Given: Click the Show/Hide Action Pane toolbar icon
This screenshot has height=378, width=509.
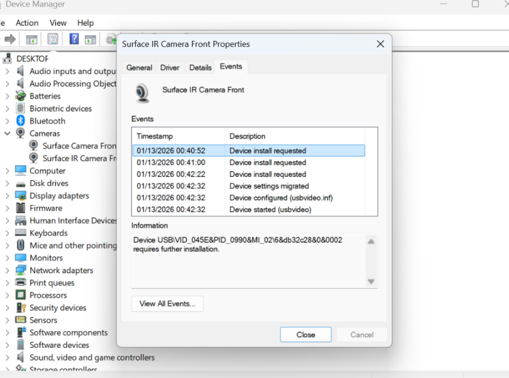Looking at the screenshot, I should point(90,40).
